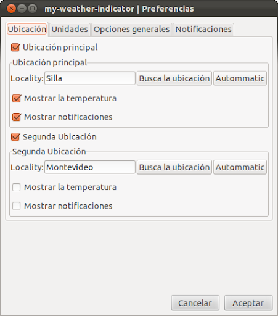
Task: Click Autommatic button for main location
Action: [240, 78]
